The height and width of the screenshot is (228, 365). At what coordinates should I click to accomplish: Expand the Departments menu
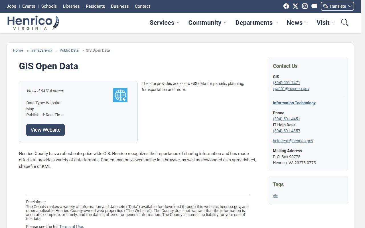(257, 23)
